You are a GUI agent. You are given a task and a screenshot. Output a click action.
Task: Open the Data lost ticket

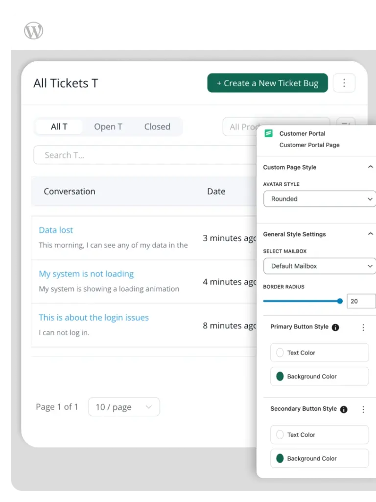click(x=56, y=230)
